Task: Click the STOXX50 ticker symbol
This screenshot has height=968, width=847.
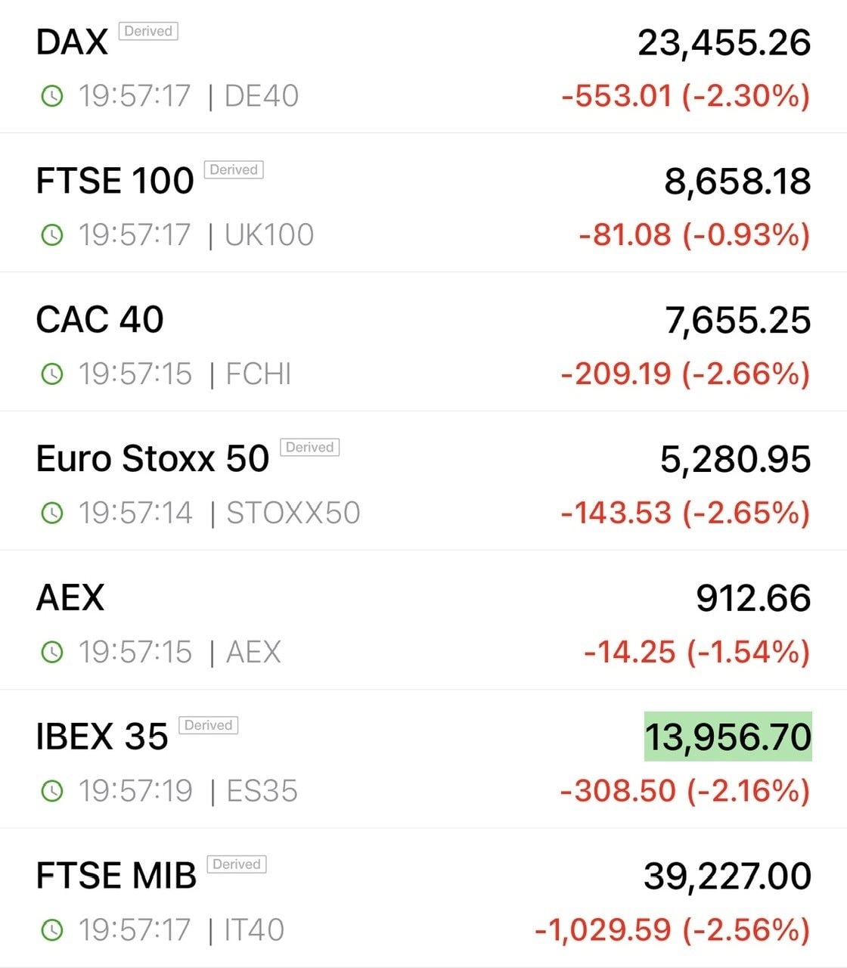Action: tap(293, 513)
